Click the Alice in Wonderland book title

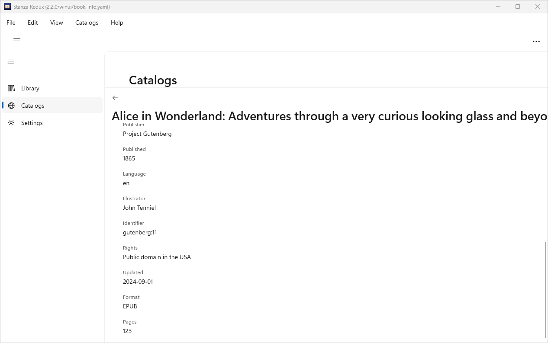(329, 116)
